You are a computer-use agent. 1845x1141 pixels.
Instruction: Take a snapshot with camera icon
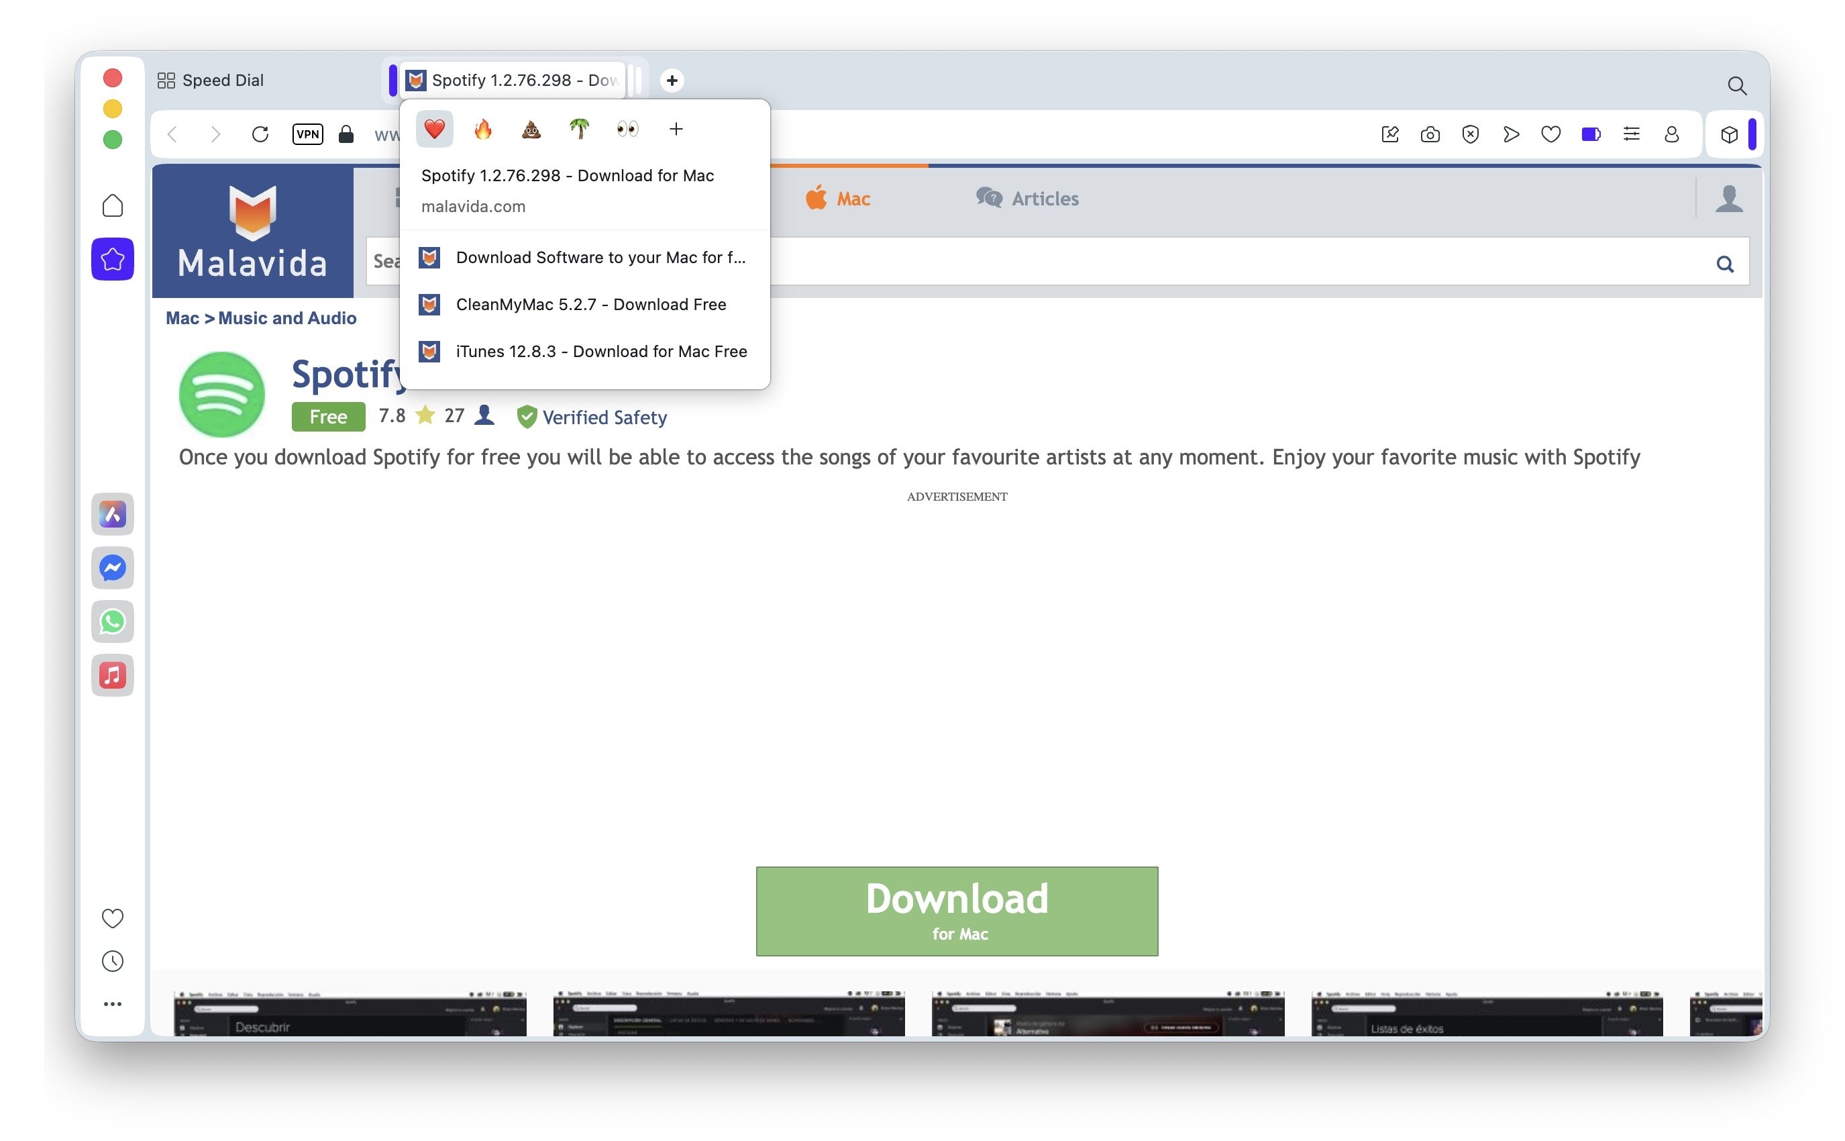click(1430, 134)
